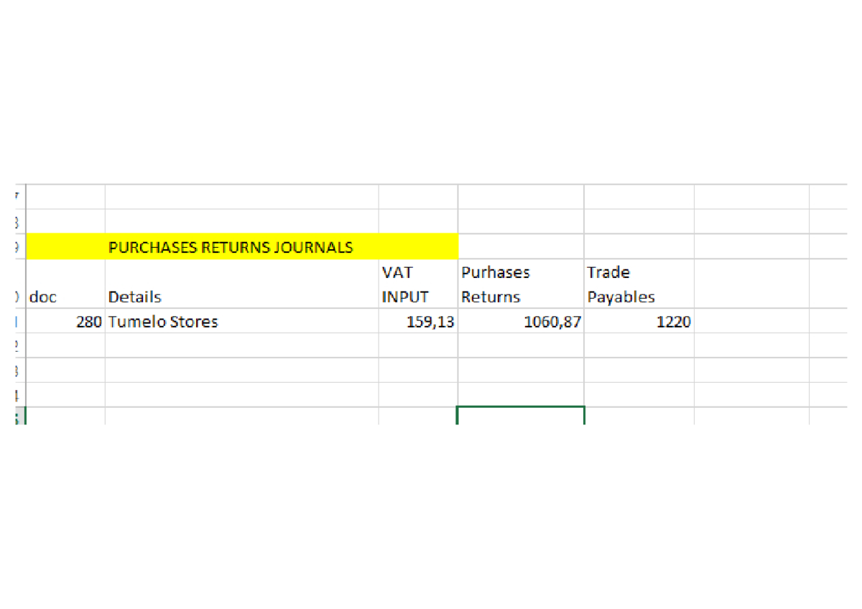Click the active green-outlined empty cell
This screenshot has height=609, width=862.
coord(521,416)
